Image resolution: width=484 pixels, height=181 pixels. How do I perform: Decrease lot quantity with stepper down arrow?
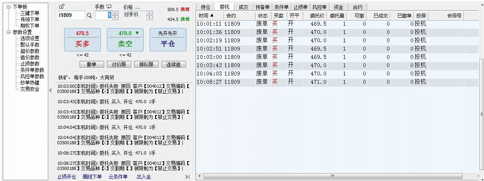coord(115,17)
